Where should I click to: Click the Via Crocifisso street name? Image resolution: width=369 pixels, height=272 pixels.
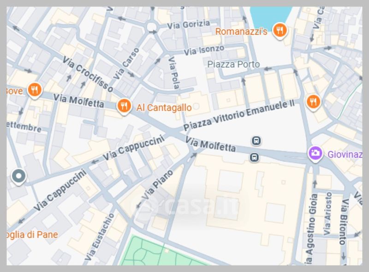click(x=88, y=74)
